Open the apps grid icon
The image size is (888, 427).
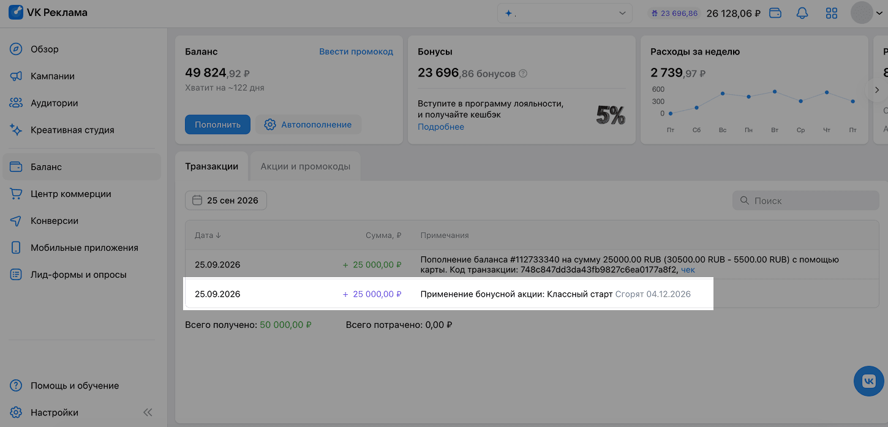click(832, 13)
